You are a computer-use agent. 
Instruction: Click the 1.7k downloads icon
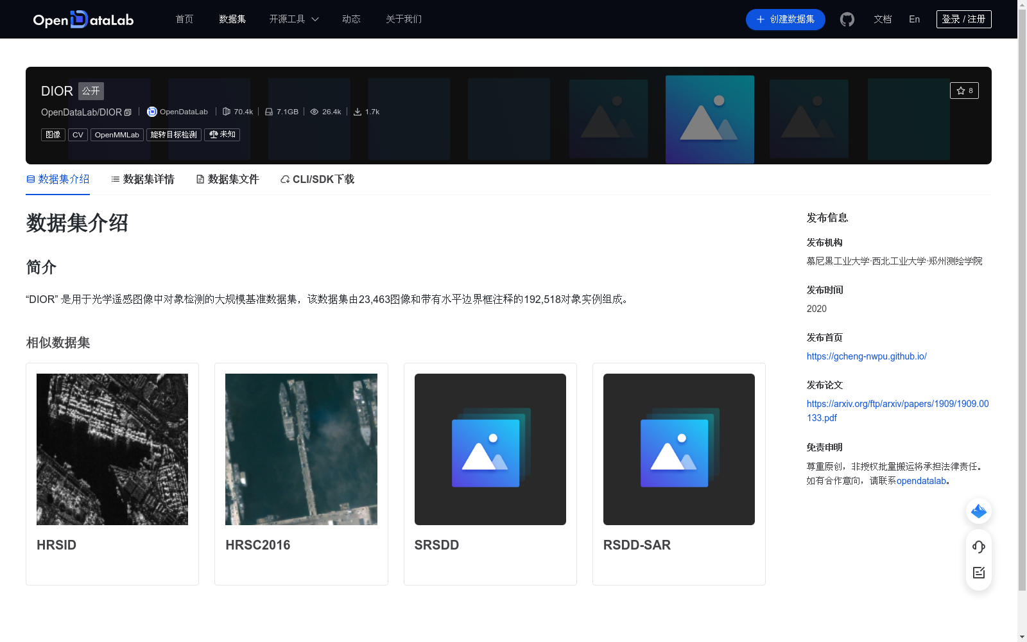(x=358, y=112)
